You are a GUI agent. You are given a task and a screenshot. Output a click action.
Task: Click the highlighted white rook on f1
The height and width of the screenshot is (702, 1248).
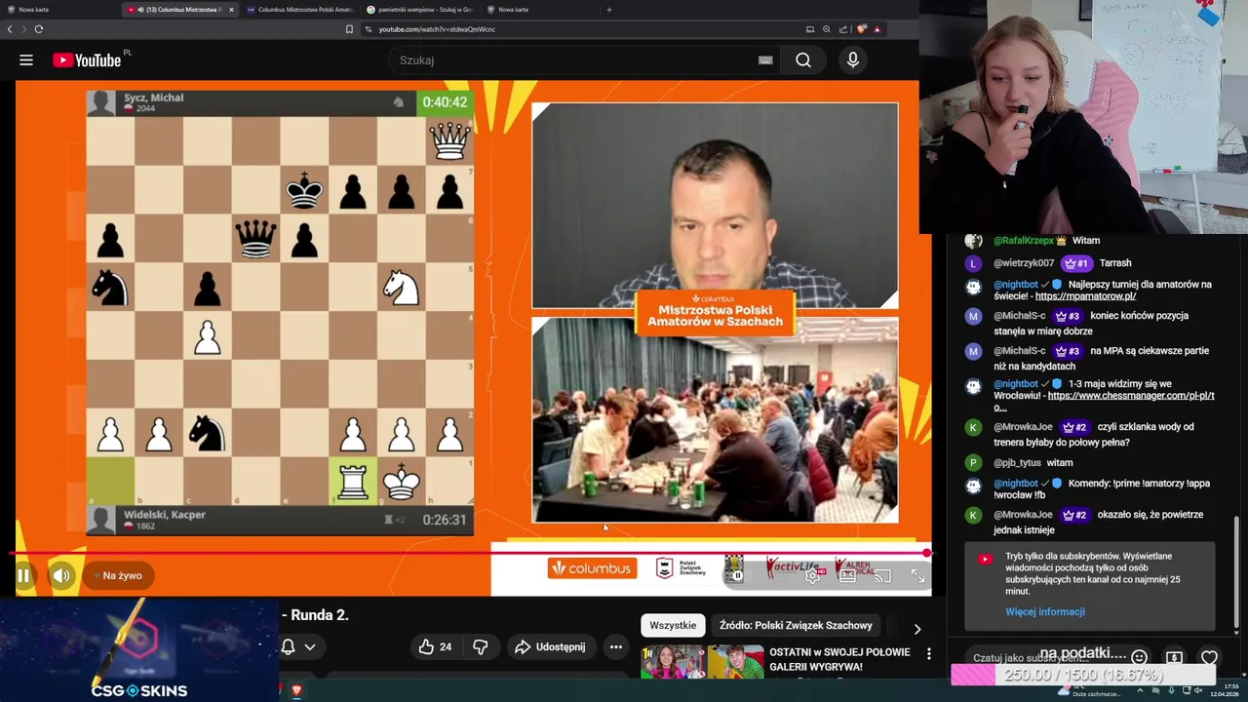353,482
